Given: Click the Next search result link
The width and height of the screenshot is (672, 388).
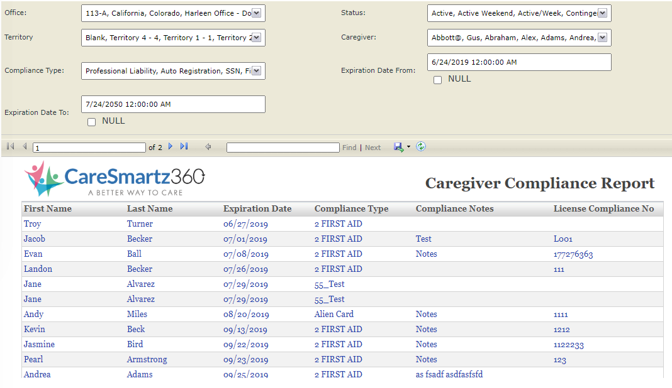Looking at the screenshot, I should (x=372, y=148).
